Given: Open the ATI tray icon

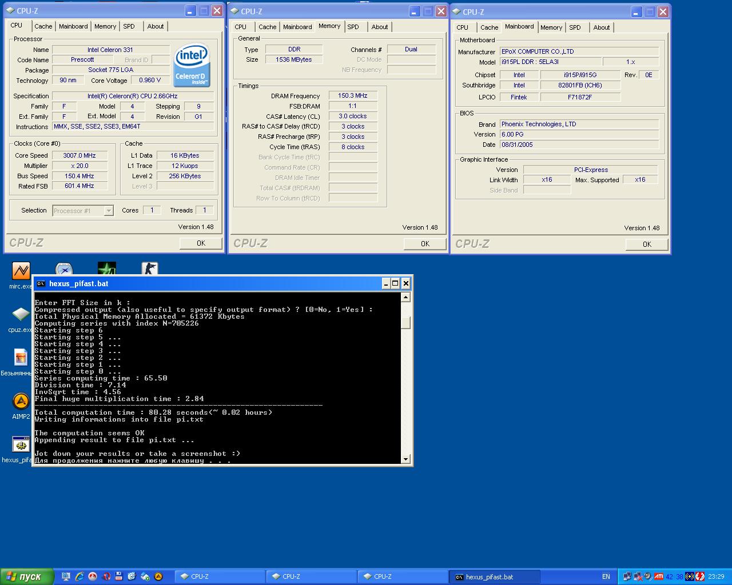Looking at the screenshot, I should coord(659,576).
